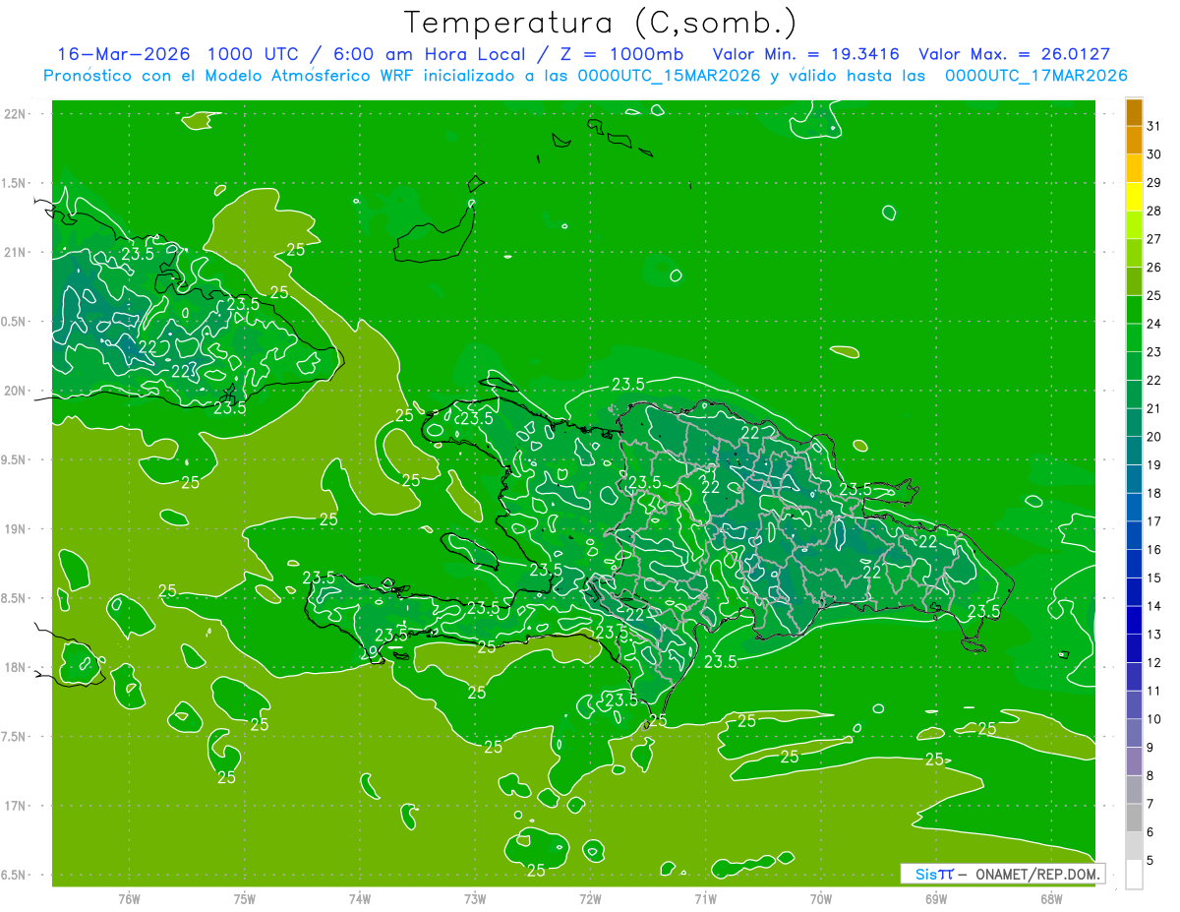
Task: Click the "0000UTC_17MAR2026" valid-until time
Action: 1035,76
